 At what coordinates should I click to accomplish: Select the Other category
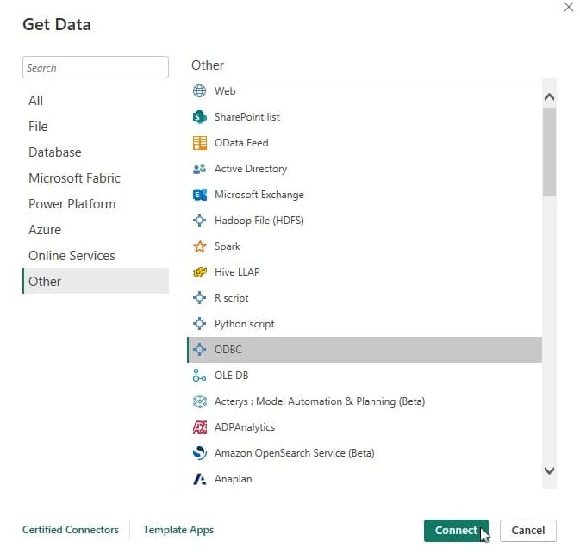(x=96, y=281)
